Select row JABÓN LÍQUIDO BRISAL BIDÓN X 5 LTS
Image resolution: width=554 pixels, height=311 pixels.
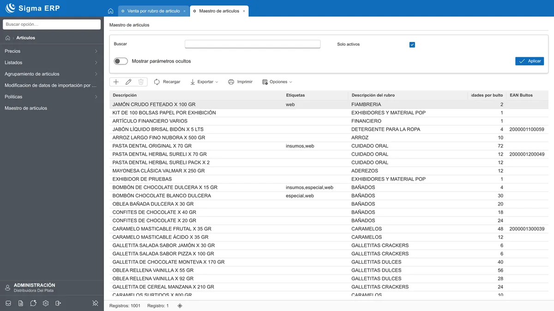(x=329, y=129)
